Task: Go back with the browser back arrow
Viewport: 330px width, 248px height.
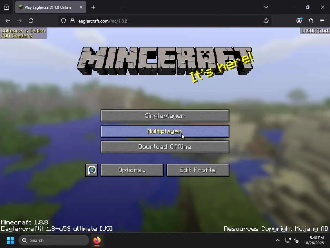Action: (x=8, y=21)
